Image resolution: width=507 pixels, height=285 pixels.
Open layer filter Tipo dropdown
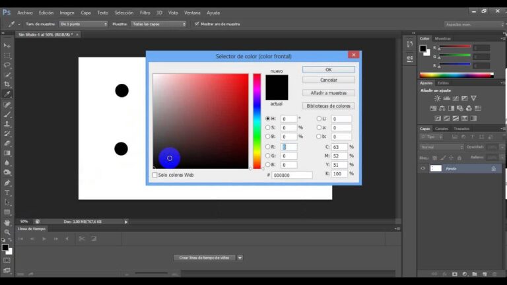coord(431,137)
